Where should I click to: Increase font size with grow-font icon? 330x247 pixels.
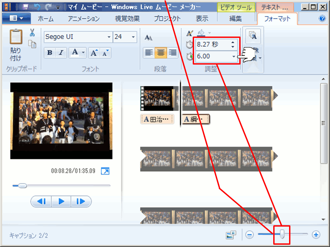94,53
